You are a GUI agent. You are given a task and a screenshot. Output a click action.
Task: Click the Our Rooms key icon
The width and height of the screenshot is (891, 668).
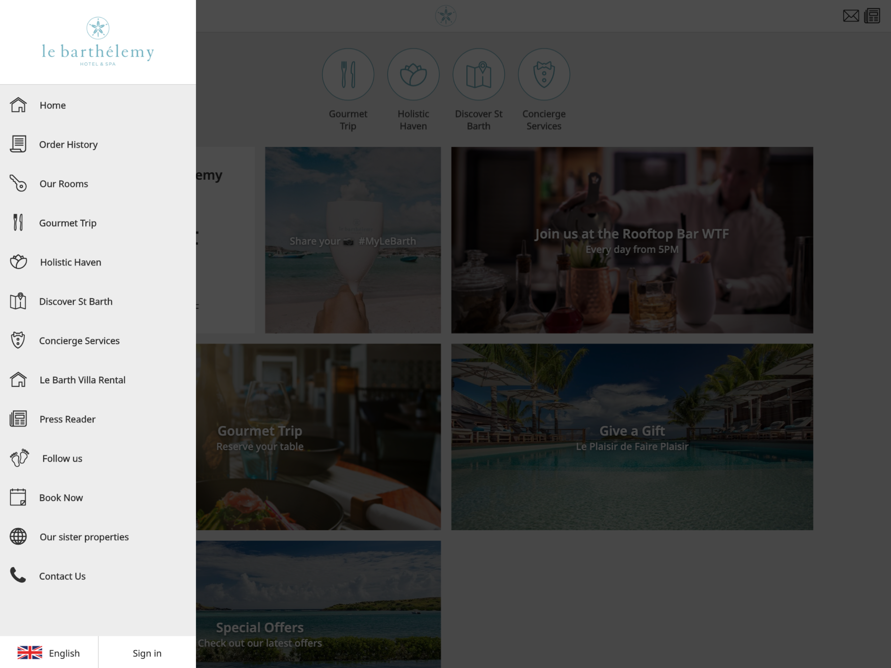[x=18, y=183]
